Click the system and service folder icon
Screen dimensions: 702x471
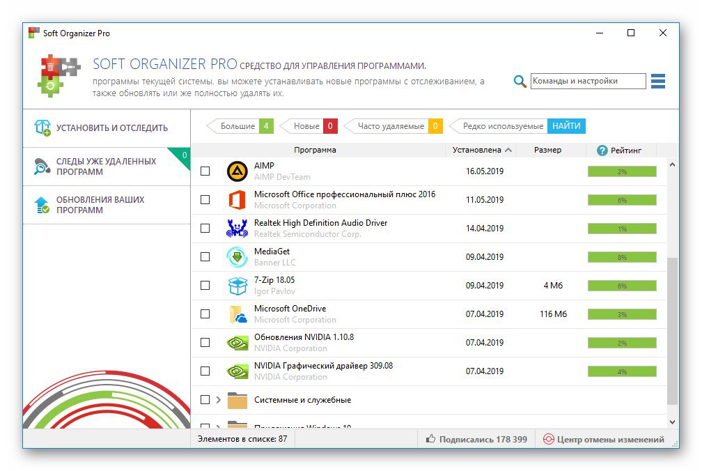pos(237,400)
